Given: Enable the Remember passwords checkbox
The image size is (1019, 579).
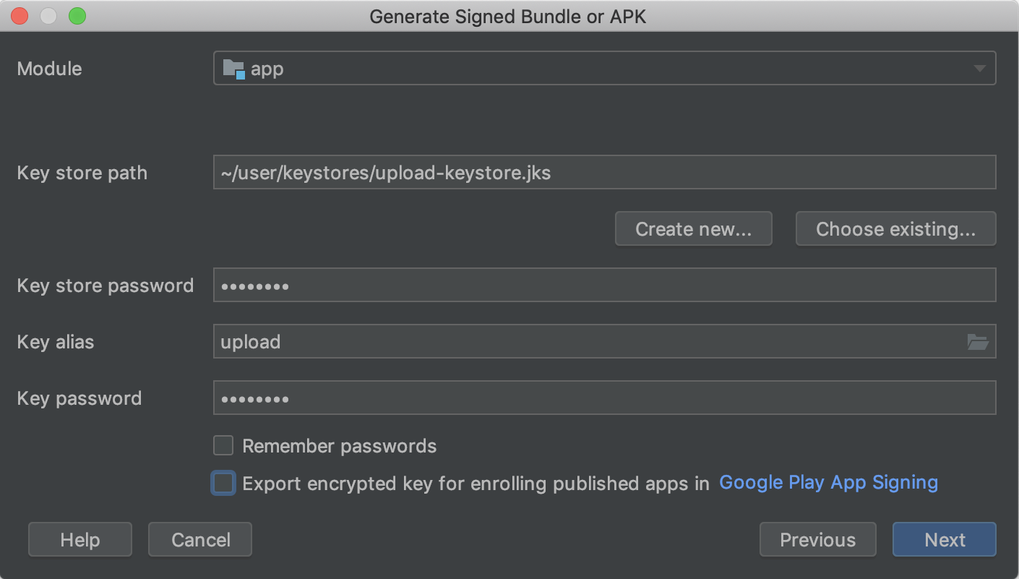Looking at the screenshot, I should 223,445.
